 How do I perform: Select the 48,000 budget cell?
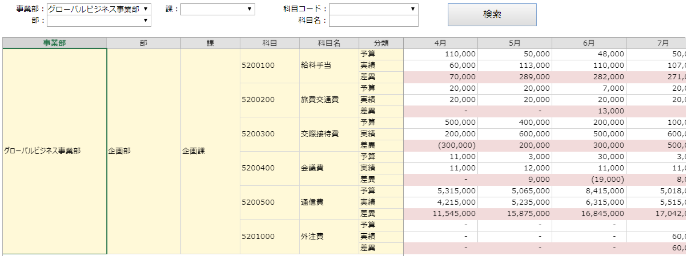coord(589,54)
